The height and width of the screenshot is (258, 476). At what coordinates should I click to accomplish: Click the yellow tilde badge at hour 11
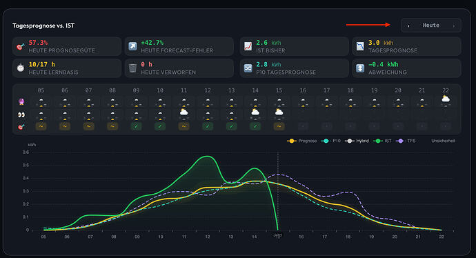(184, 126)
